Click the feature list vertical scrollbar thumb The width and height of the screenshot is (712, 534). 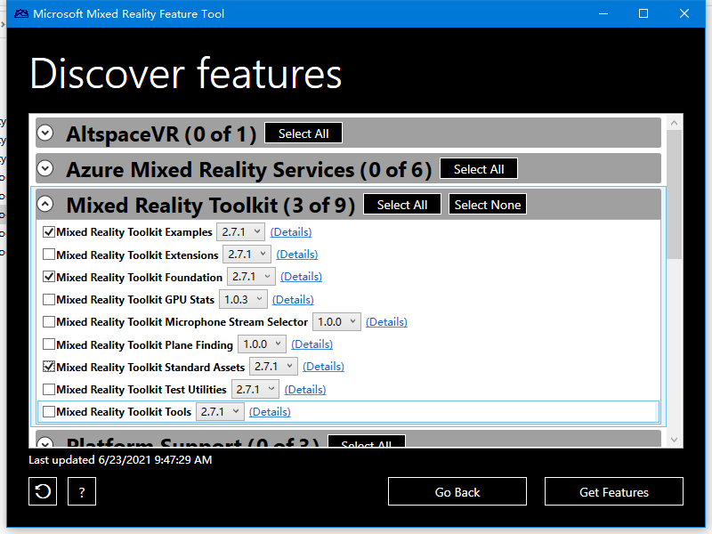click(x=675, y=194)
